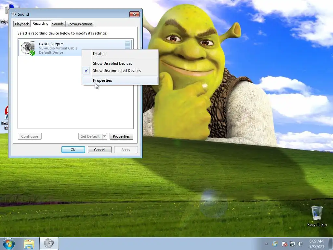This screenshot has width=333, height=250.
Task: Click the Set Default button
Action: [x=90, y=136]
